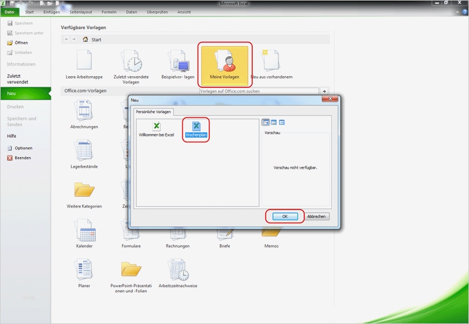Switch to details view in dialog
This screenshot has width=469, height=324.
click(x=282, y=122)
